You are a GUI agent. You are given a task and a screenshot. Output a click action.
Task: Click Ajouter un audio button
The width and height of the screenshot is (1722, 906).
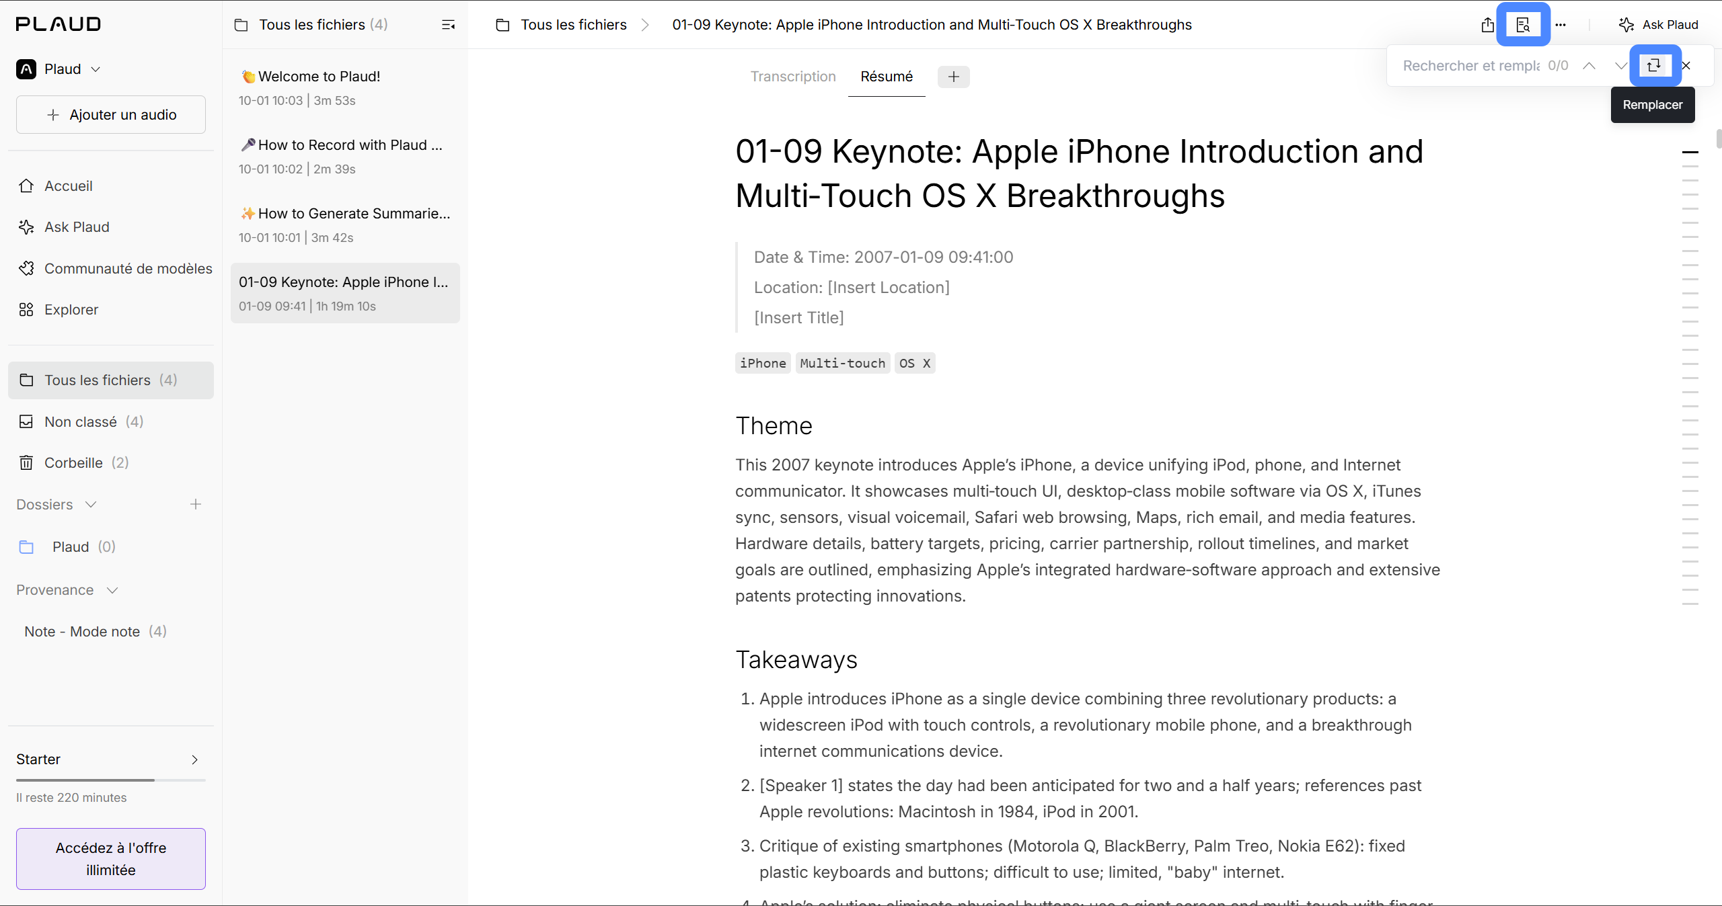pos(111,115)
